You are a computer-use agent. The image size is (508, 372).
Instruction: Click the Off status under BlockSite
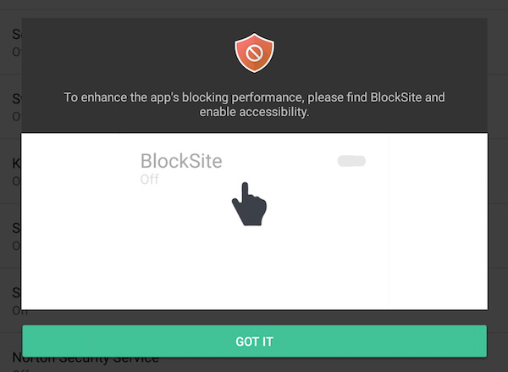point(149,180)
